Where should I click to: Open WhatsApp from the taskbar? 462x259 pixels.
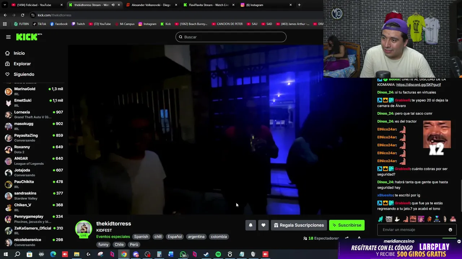click(x=183, y=254)
